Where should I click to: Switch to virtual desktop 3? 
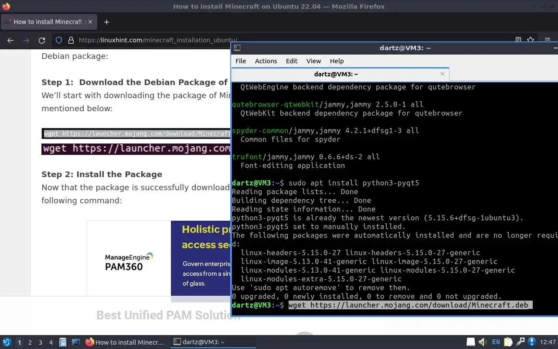pyautogui.click(x=41, y=342)
